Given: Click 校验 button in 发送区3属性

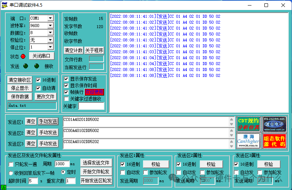Looking at the screenshot, I should pos(269,164).
